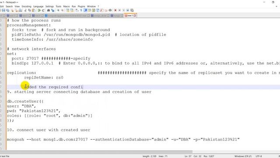Close the new 1 tab
The width and height of the screenshot is (280, 158).
point(135,16)
